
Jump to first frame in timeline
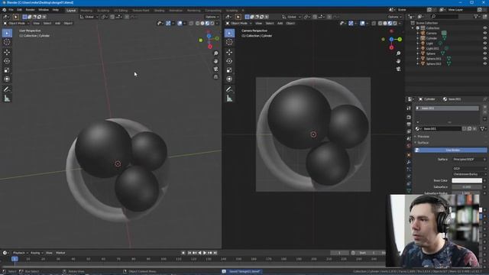(x=189, y=253)
